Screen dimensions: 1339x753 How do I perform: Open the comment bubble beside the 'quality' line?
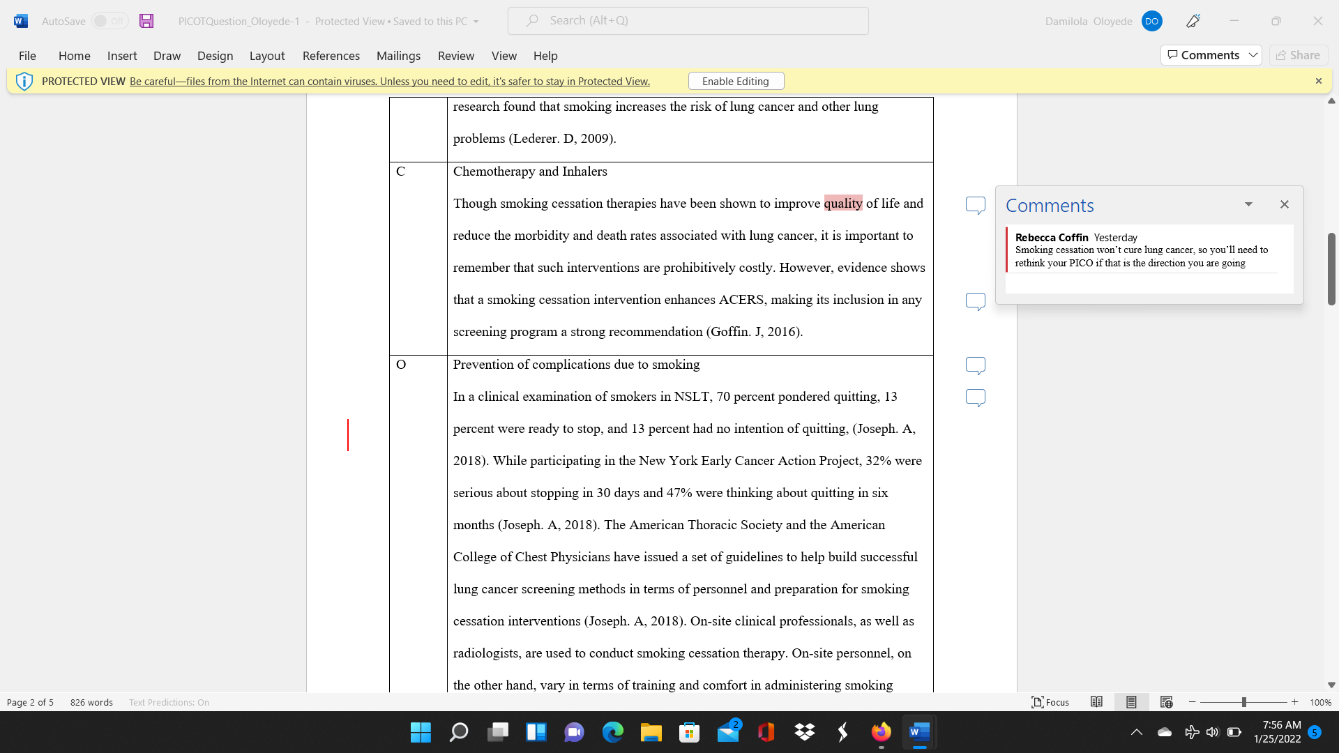pos(976,205)
